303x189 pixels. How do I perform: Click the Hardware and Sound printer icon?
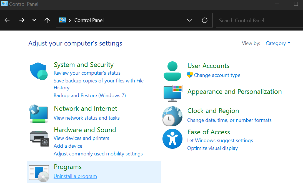click(39, 138)
